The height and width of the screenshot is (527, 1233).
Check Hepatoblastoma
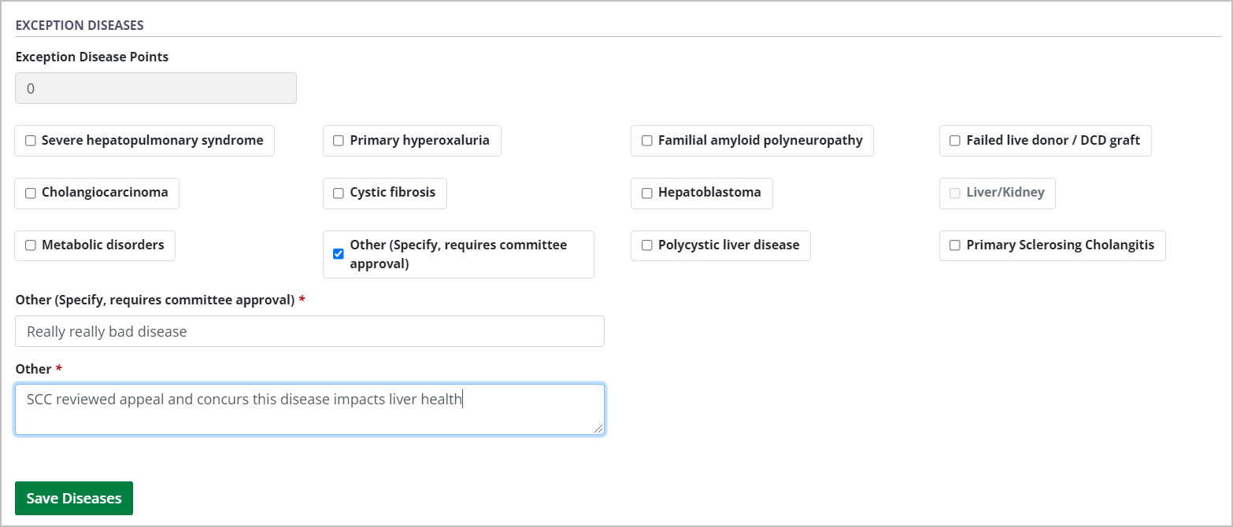[x=647, y=193]
